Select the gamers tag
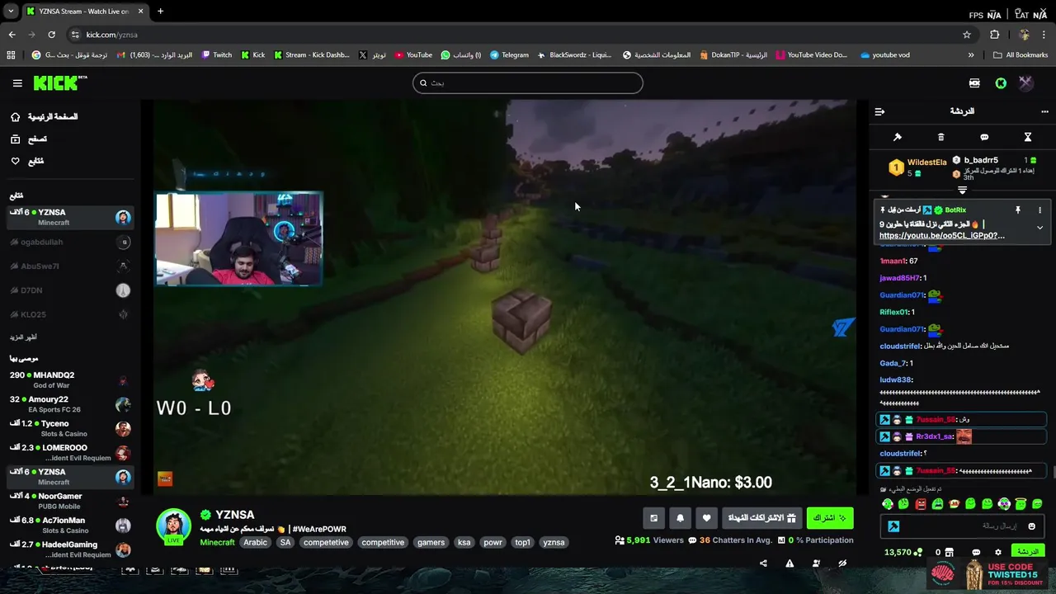 [x=431, y=542]
